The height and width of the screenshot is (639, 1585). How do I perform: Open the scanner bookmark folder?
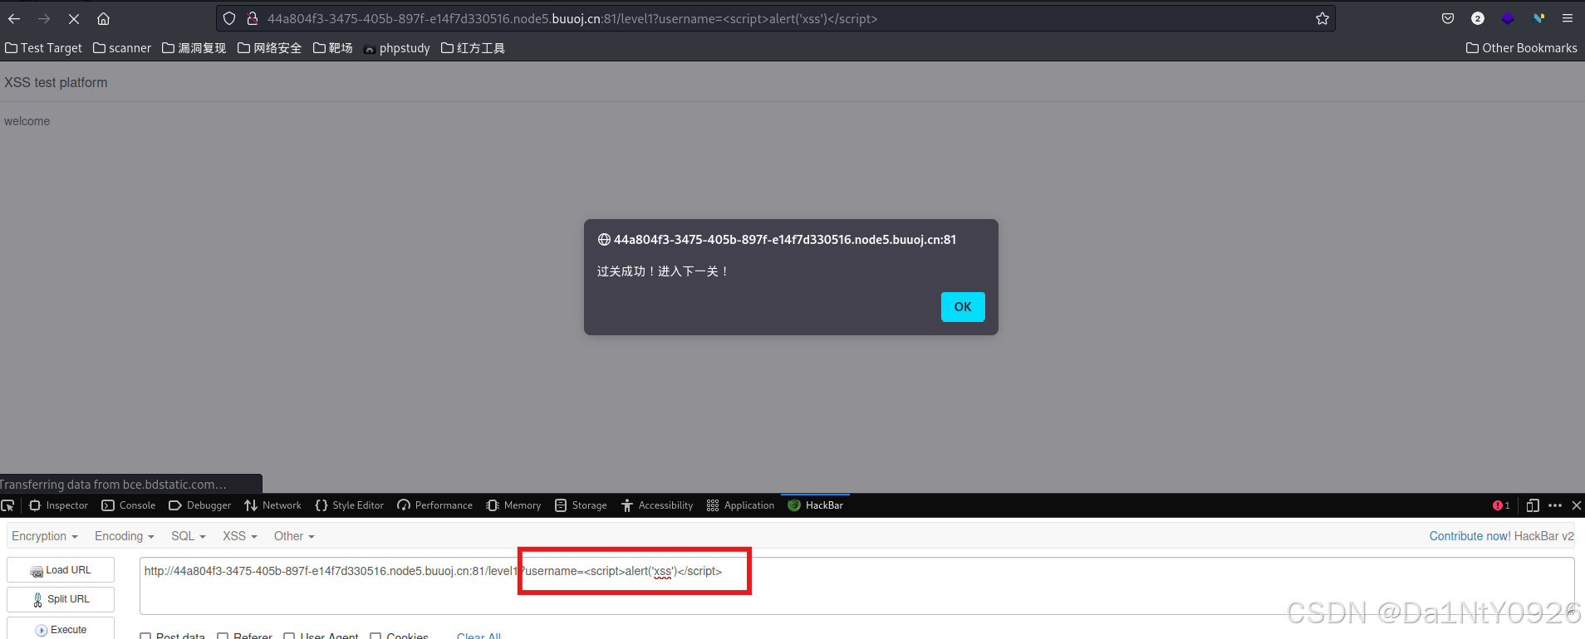tap(122, 48)
